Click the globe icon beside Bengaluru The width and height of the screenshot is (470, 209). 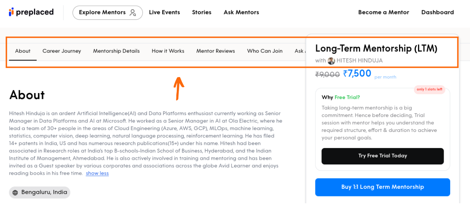[15, 193]
